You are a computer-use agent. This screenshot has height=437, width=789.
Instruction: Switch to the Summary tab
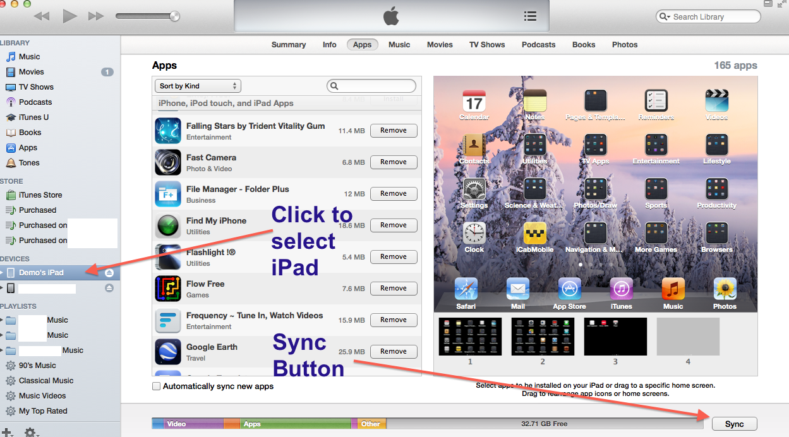(x=289, y=45)
